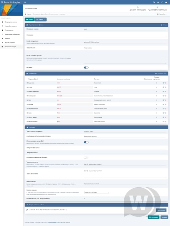Focus the Telegram chat id input
Screen dimensions: 170x226
coord(125,153)
